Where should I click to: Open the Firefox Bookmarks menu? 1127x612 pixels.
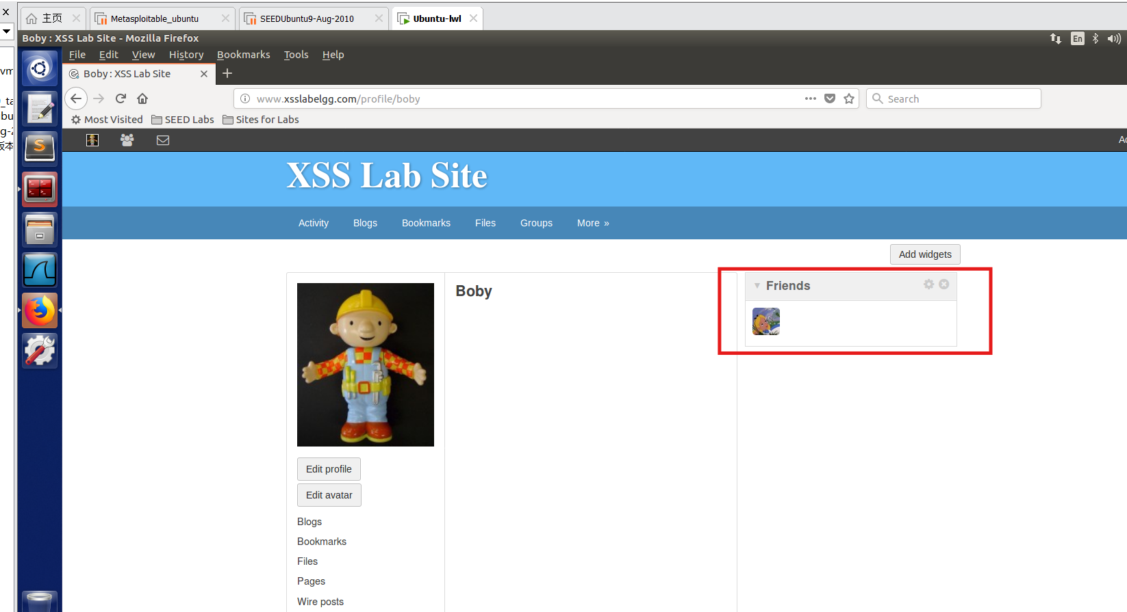click(244, 55)
